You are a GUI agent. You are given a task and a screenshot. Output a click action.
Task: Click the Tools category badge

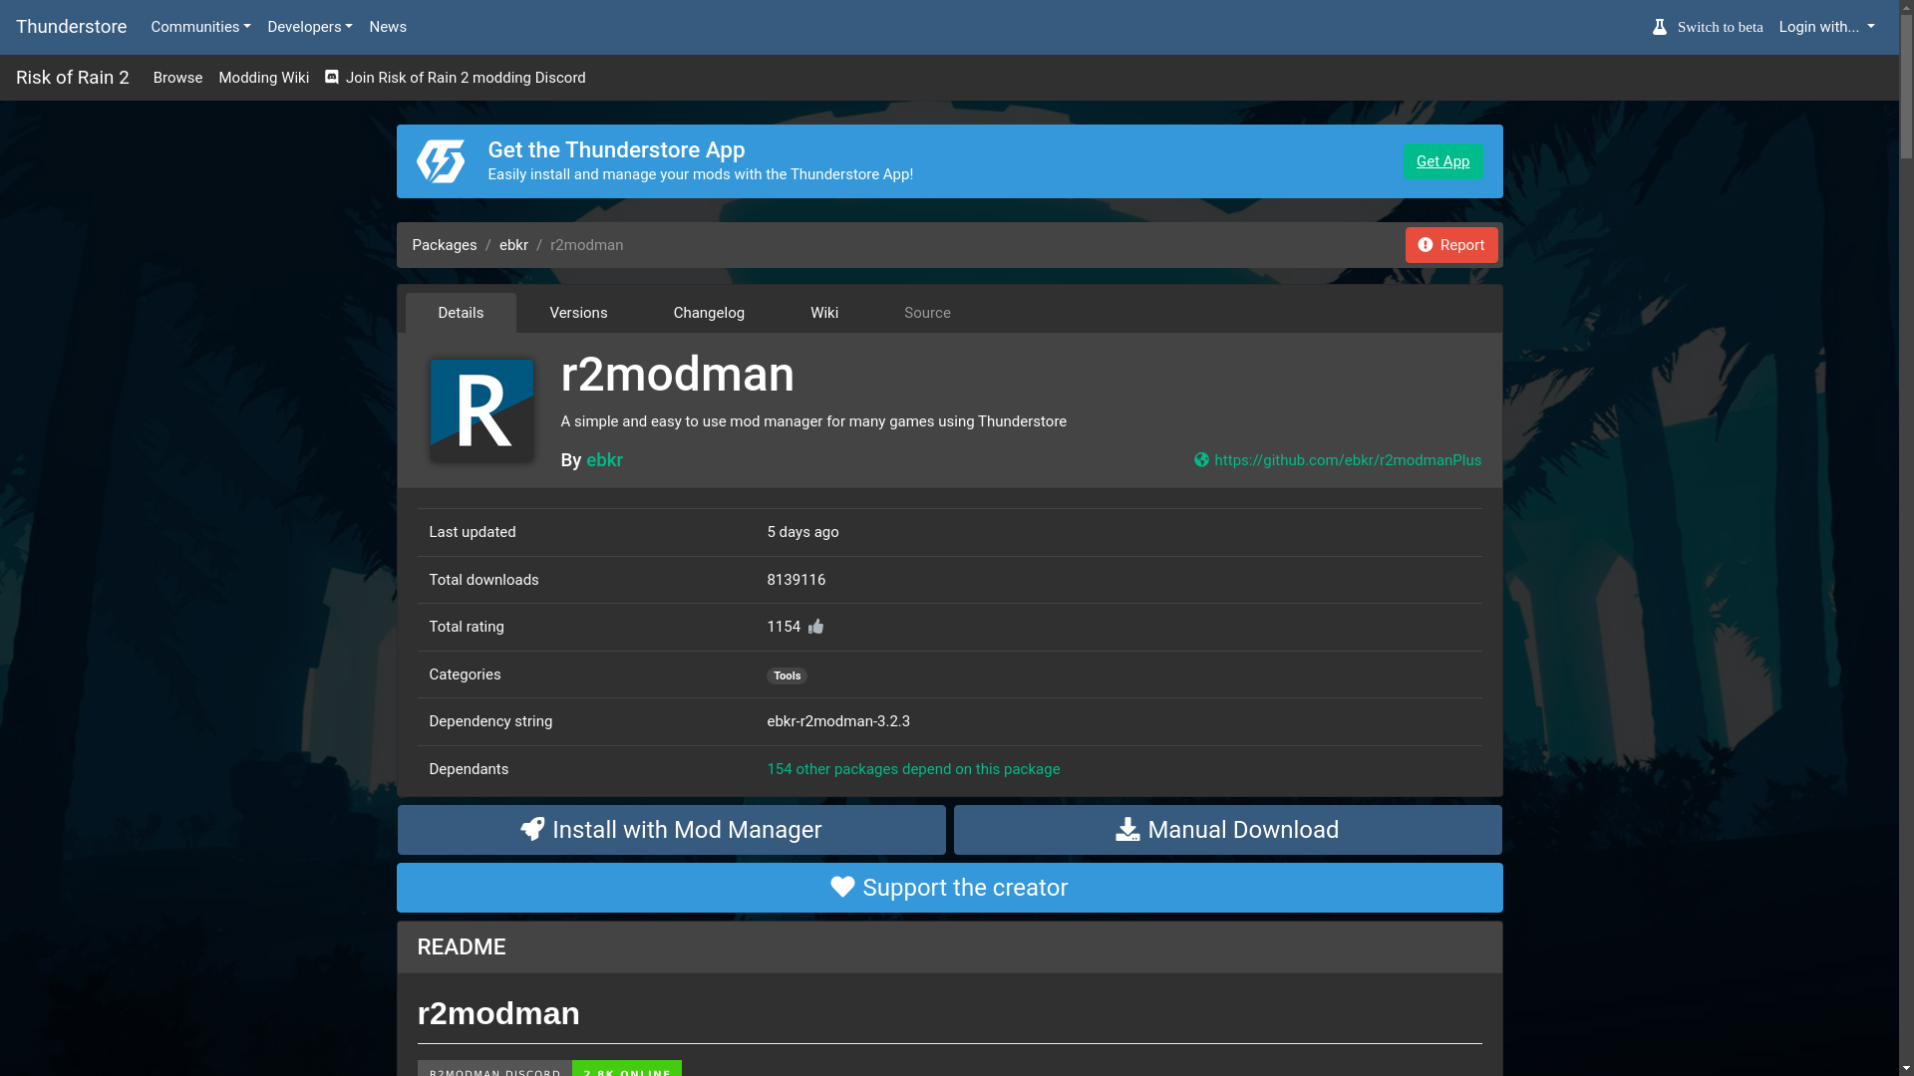(x=787, y=675)
